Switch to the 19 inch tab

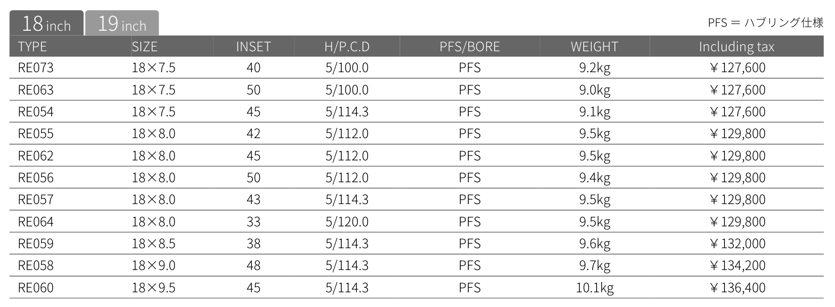tap(122, 23)
